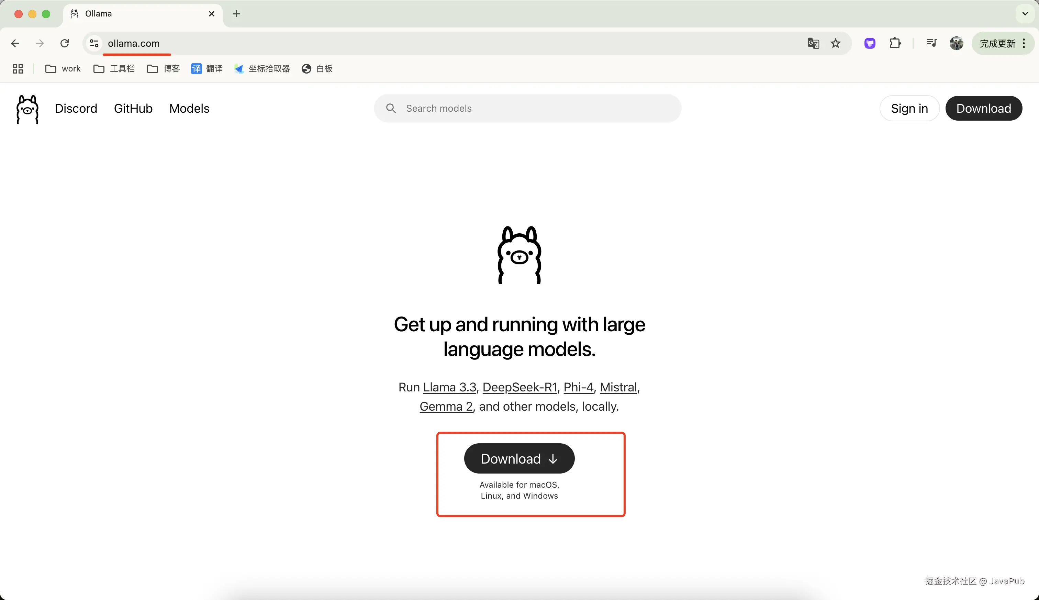The width and height of the screenshot is (1039, 600).
Task: Select the Models navigation item
Action: (189, 108)
